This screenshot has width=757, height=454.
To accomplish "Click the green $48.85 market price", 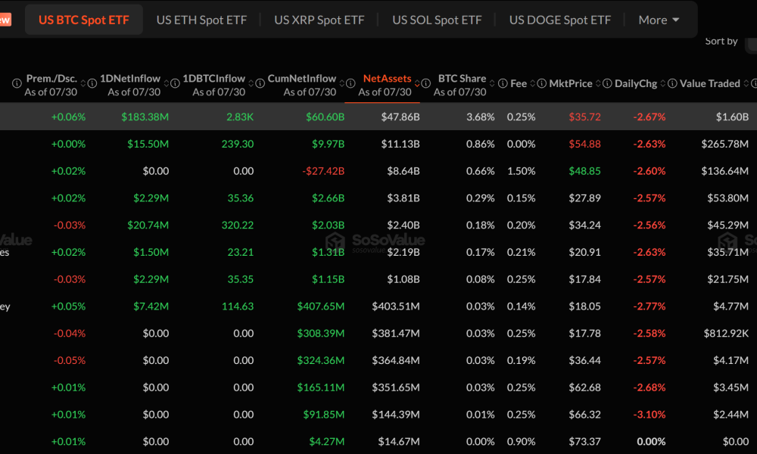I will click(x=584, y=171).
